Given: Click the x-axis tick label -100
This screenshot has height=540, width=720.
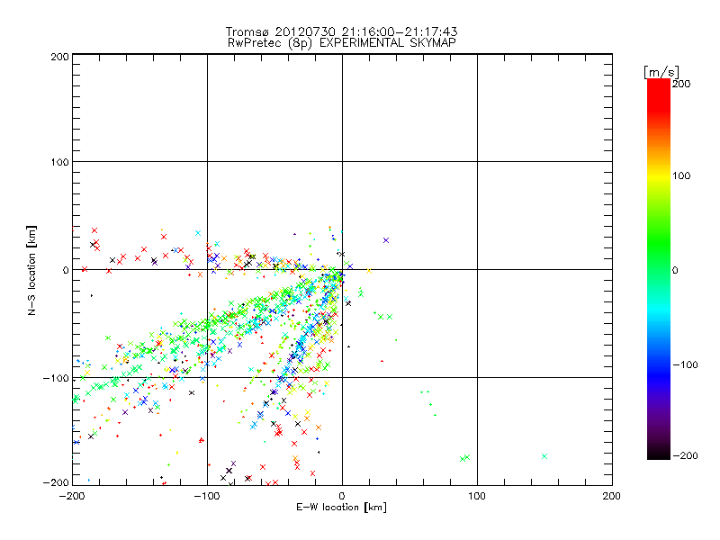Looking at the screenshot, I should [206, 495].
